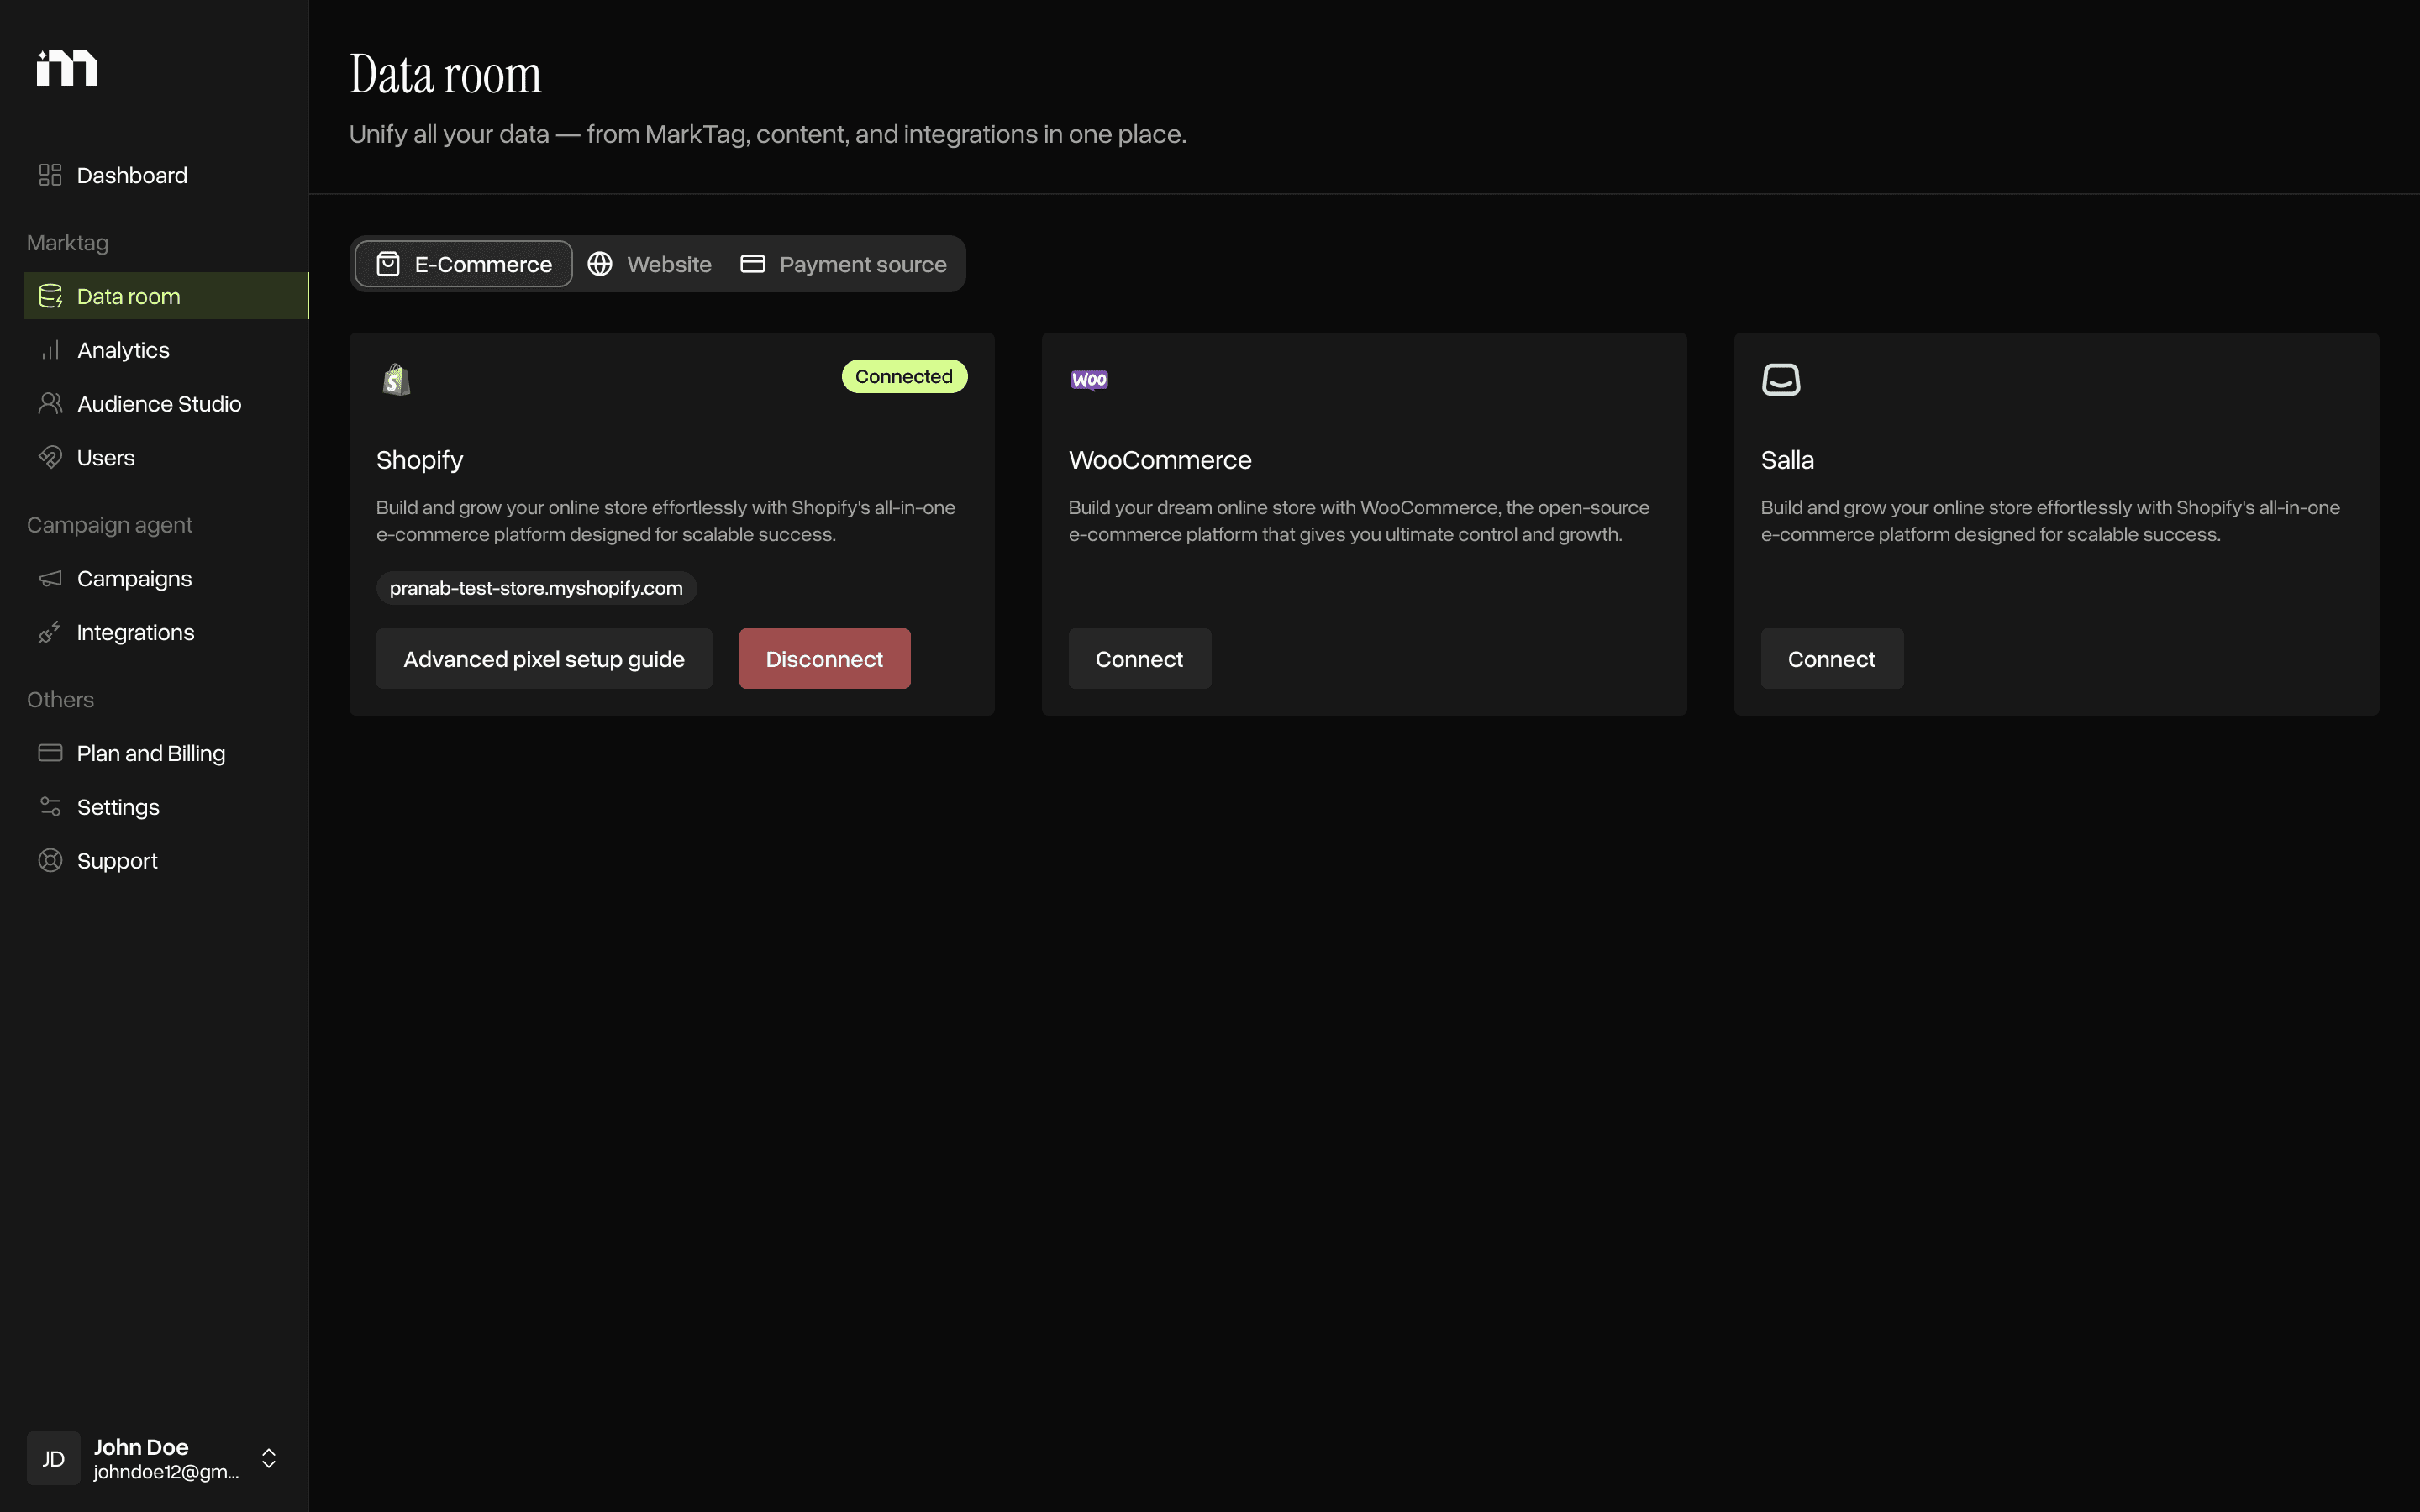Click the Audience Studio people icon
Image resolution: width=2420 pixels, height=1512 pixels.
point(50,404)
